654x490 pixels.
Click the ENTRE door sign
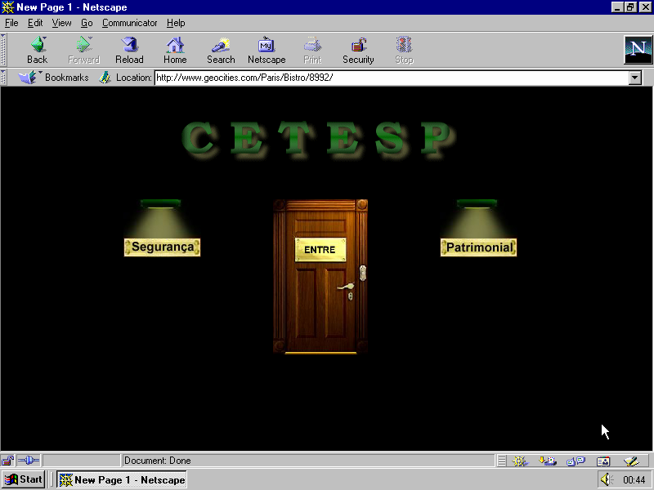click(320, 250)
